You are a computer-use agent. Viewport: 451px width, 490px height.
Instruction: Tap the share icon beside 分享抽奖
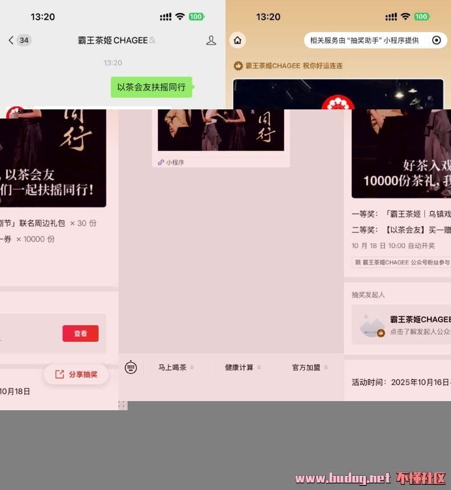coord(59,374)
